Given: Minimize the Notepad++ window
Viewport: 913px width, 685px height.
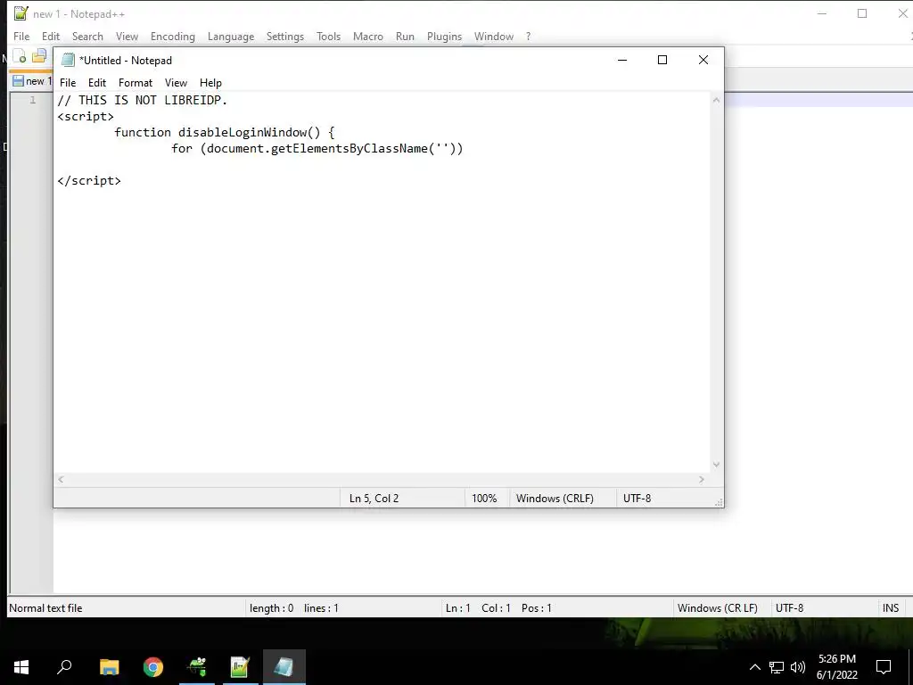Looking at the screenshot, I should (821, 13).
